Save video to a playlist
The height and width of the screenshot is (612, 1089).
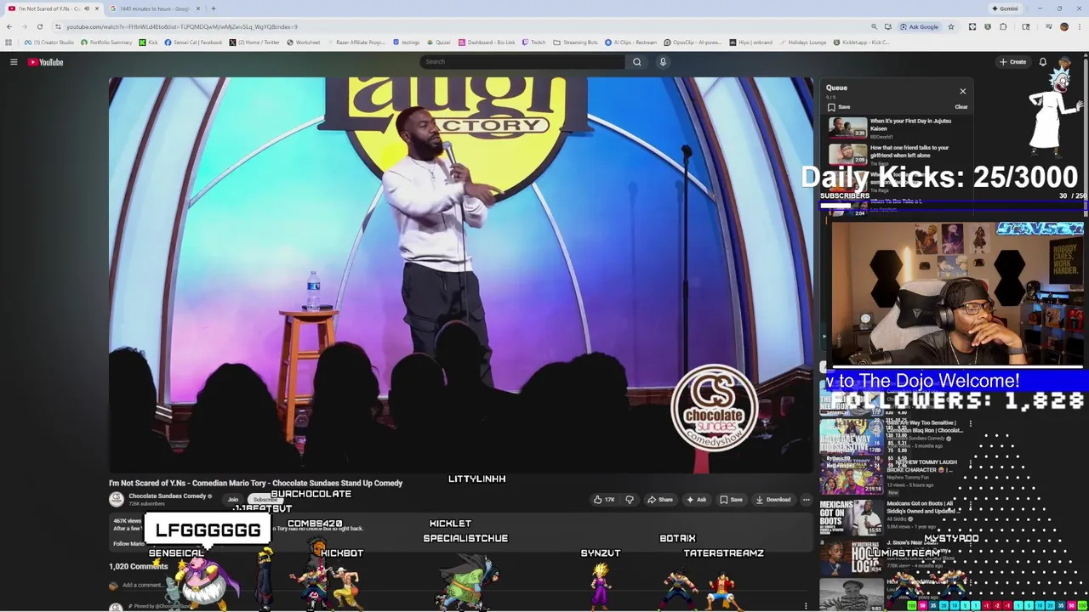click(x=731, y=500)
